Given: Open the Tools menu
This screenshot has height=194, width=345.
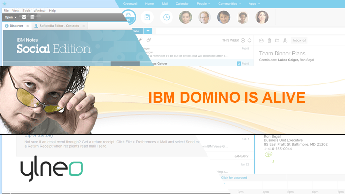Looking at the screenshot, I should [26, 10].
